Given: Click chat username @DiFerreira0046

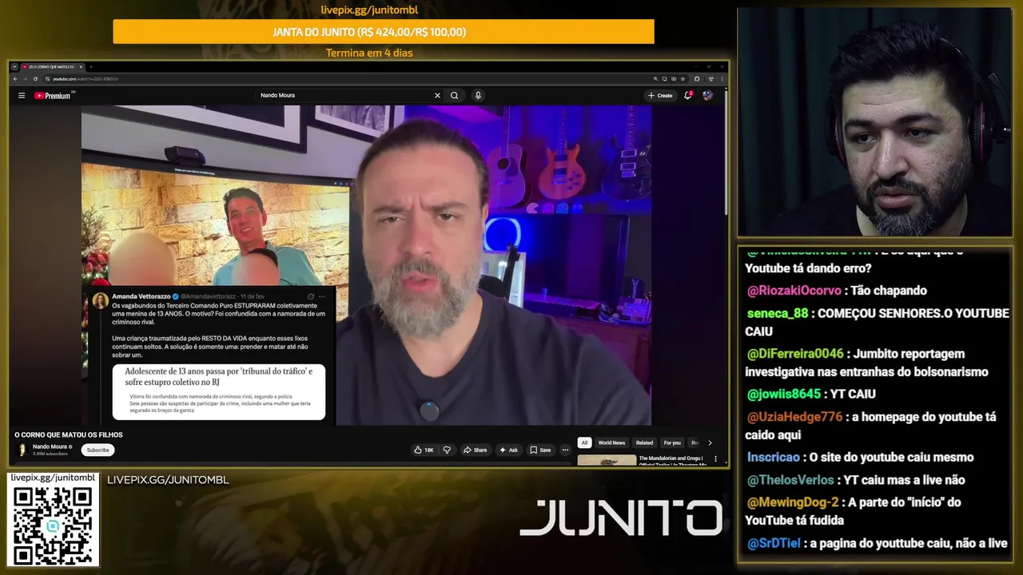Looking at the screenshot, I should [x=795, y=354].
